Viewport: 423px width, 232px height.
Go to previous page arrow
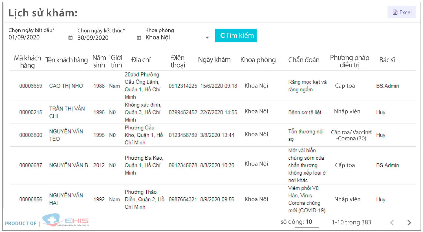[392, 223]
